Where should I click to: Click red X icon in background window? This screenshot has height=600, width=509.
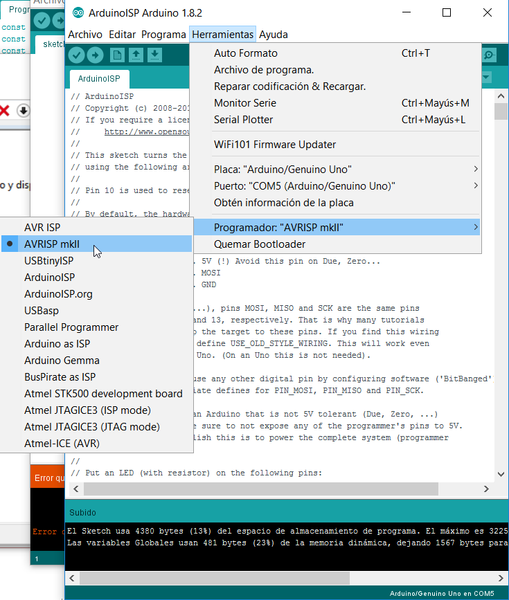click(x=5, y=111)
